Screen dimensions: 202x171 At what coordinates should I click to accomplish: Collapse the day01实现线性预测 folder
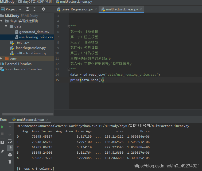coord(1,21)
